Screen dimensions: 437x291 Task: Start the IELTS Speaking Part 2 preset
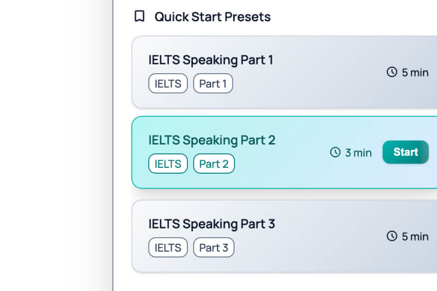[405, 152]
